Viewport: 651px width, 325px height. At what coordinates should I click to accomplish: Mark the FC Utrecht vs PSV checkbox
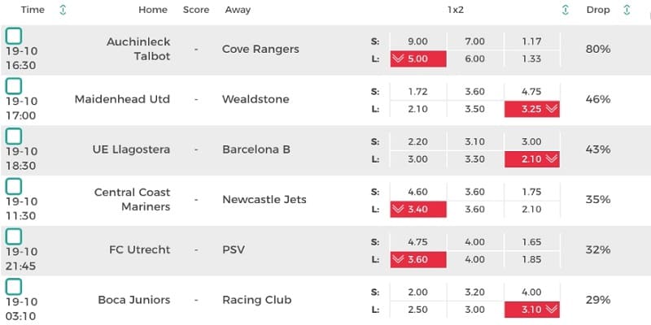coord(14,237)
